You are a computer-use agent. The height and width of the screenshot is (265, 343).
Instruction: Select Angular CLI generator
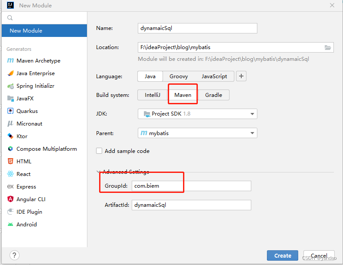tap(44, 199)
